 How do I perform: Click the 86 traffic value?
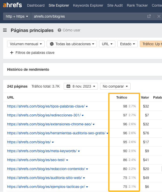[x=125, y=160]
